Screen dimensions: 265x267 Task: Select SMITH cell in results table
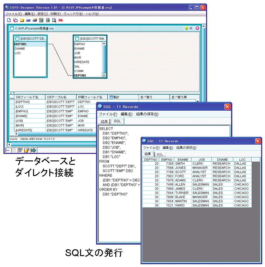tap(183, 164)
